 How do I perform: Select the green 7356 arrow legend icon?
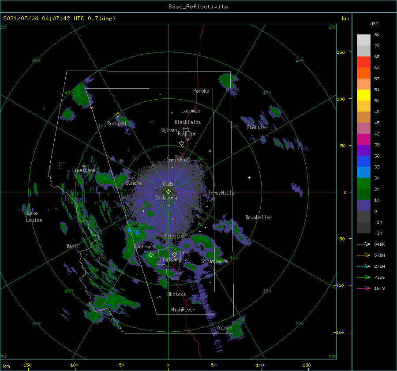[363, 277]
